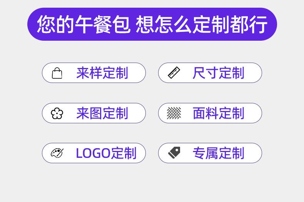Viewport: 304px width, 202px height.
Task: Click the shopping bag icon
Action: (57, 73)
